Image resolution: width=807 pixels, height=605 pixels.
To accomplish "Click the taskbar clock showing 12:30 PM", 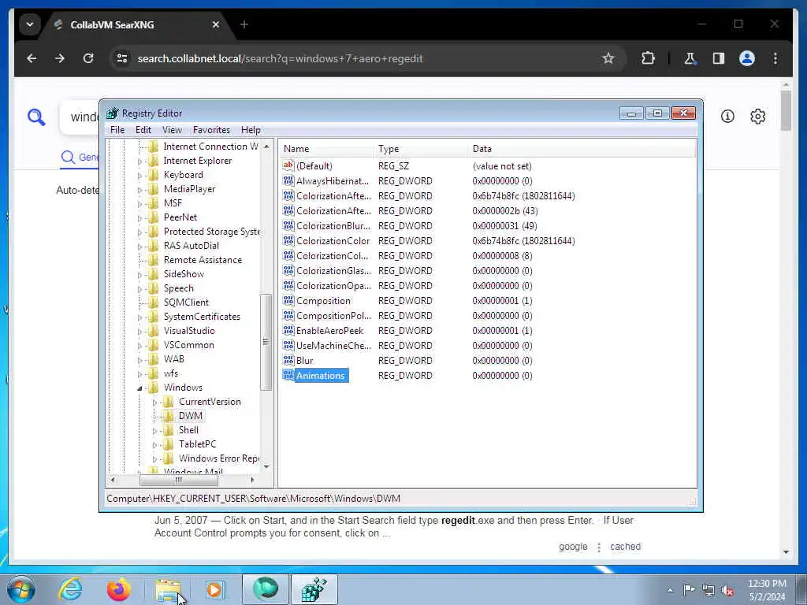I will point(767,590).
